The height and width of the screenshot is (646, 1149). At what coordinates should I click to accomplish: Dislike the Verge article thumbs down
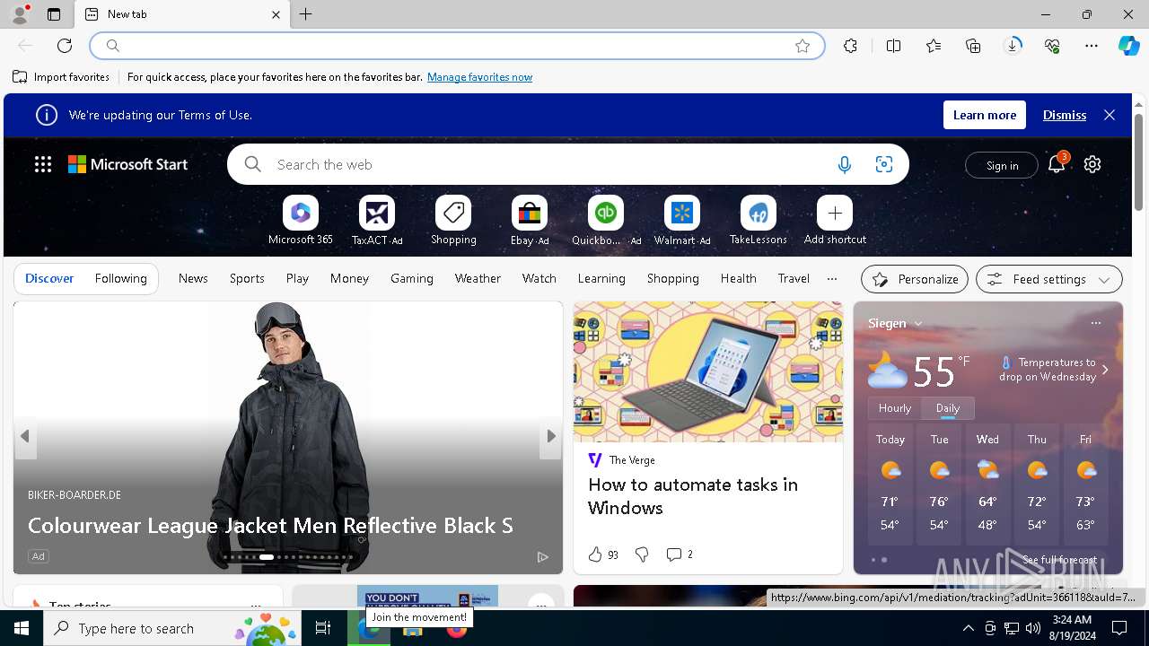click(642, 554)
